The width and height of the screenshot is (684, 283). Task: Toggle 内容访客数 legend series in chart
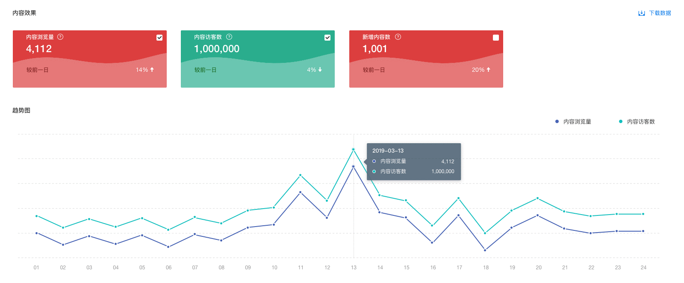point(637,121)
